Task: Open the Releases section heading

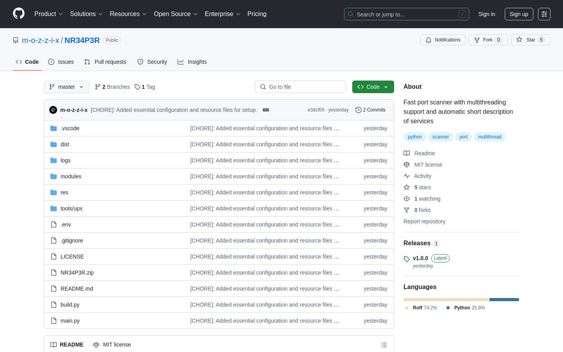Action: tap(422, 243)
